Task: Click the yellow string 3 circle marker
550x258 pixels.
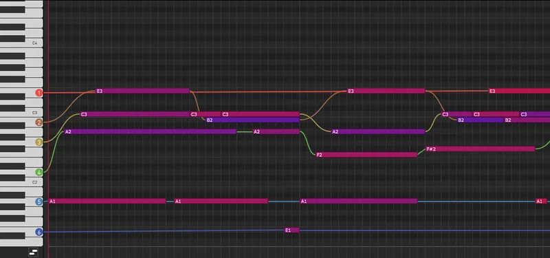Action: coord(39,142)
